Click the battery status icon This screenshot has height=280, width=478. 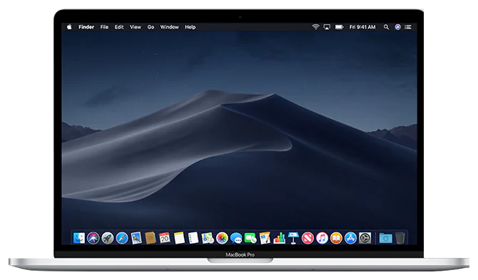(340, 27)
